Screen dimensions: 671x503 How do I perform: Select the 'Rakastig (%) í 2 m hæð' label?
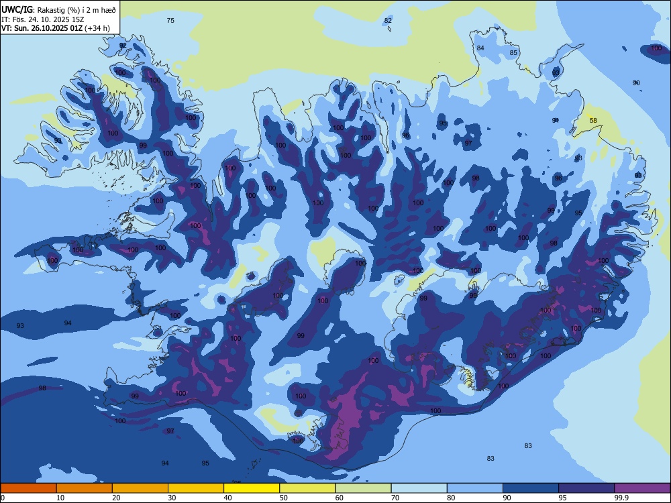click(x=76, y=9)
